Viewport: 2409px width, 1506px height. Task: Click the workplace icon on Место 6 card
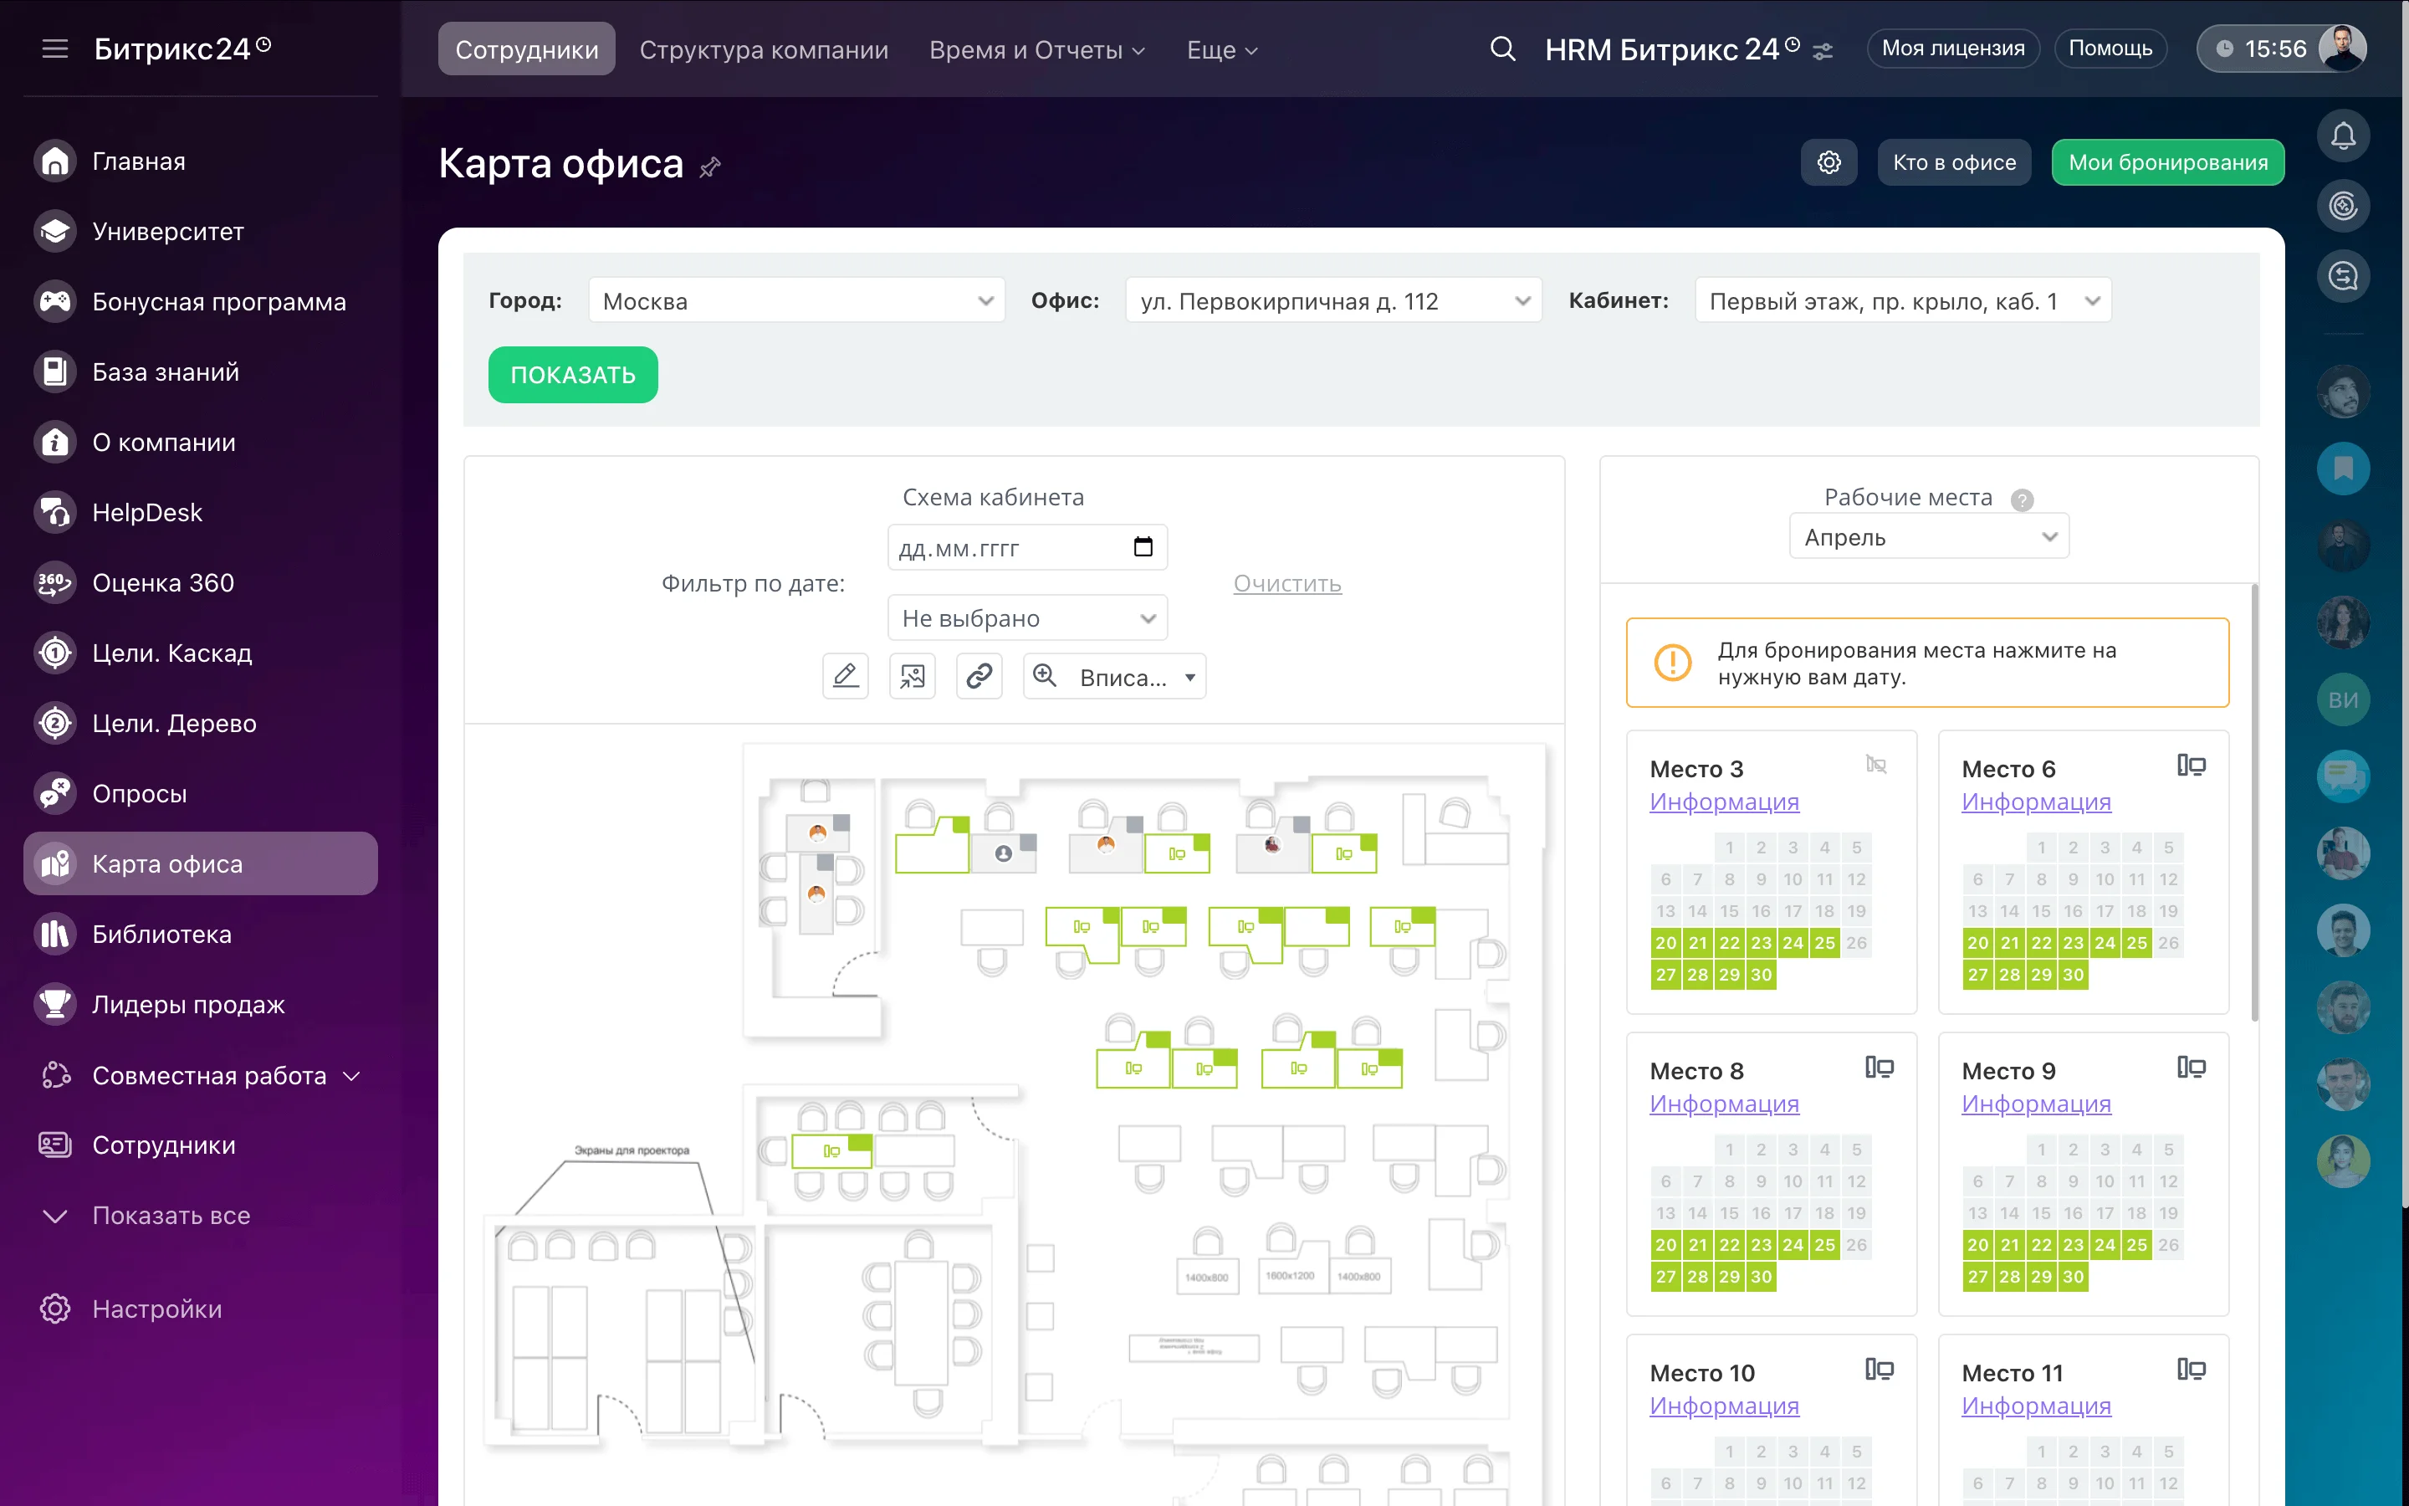2191,765
